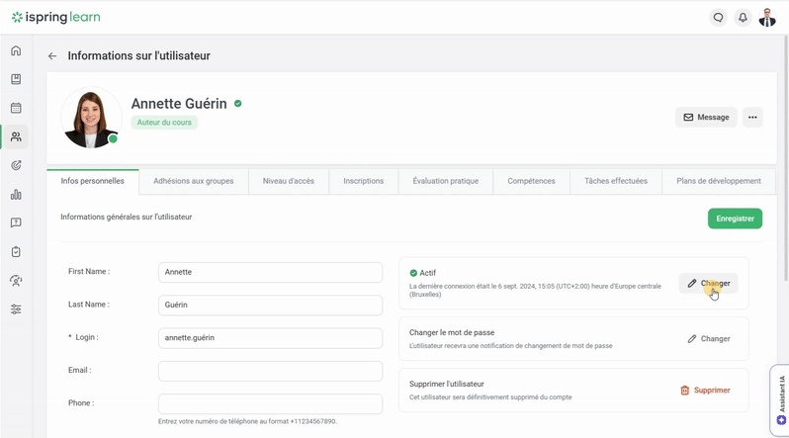Click the green Enregistrer button
The image size is (789, 438).
[x=735, y=219]
